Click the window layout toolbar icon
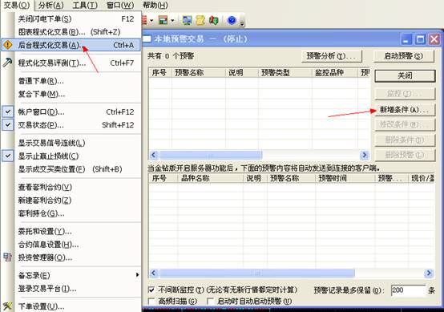444x312 pixels. click(x=163, y=20)
